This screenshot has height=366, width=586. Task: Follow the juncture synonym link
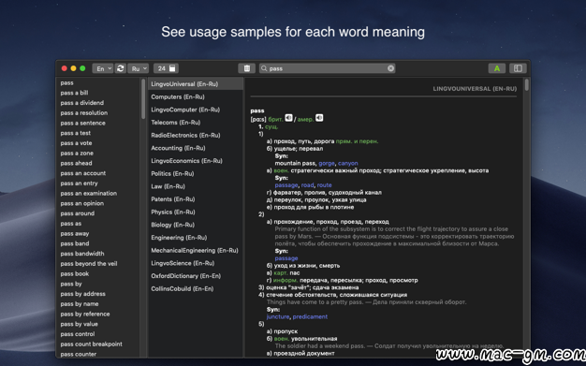pos(278,316)
